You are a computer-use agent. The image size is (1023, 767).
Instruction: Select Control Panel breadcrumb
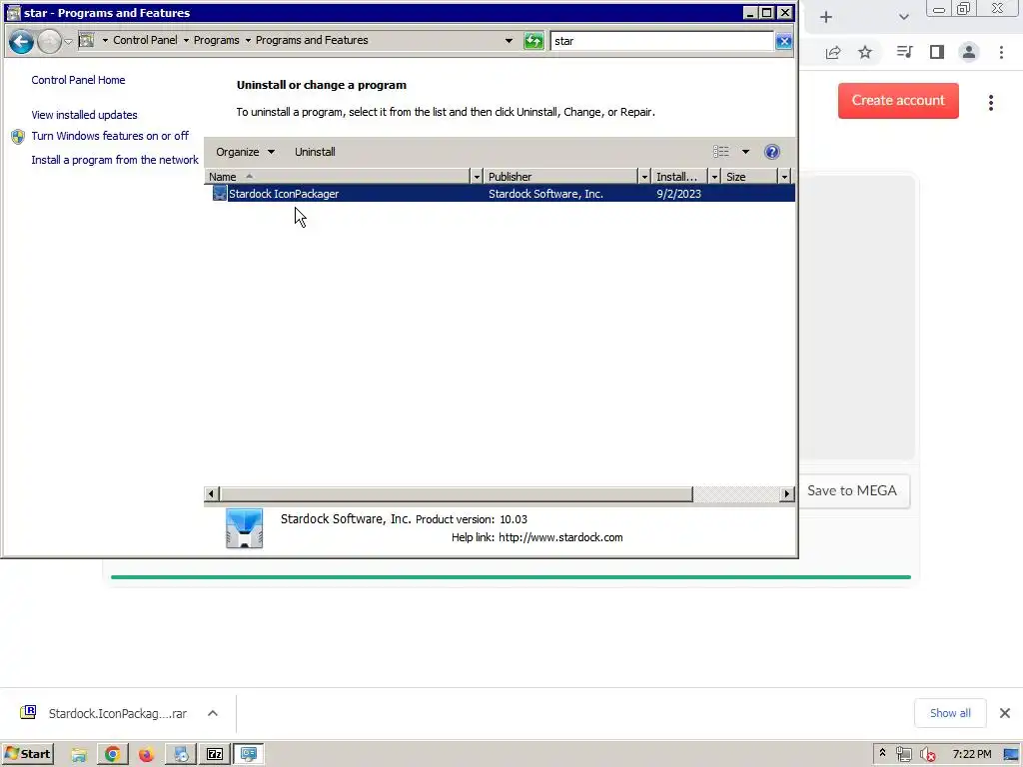pos(145,40)
